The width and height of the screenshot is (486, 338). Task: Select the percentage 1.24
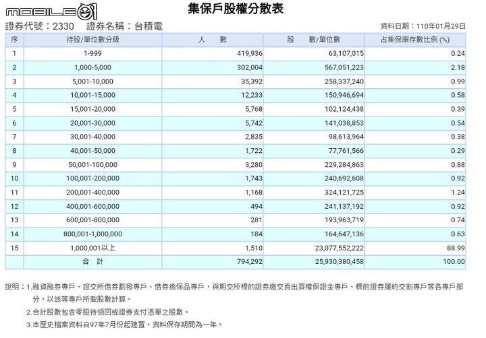coord(458,193)
